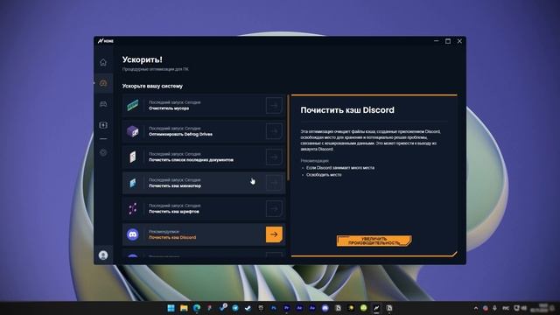Click the optimization list vertical scrollbar
Screen dimensions: 560x315
[288, 137]
